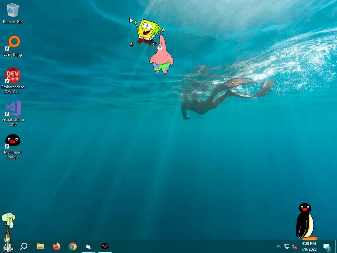Click the Patrick Star desktop character
This screenshot has height=253, width=337.
(161, 55)
